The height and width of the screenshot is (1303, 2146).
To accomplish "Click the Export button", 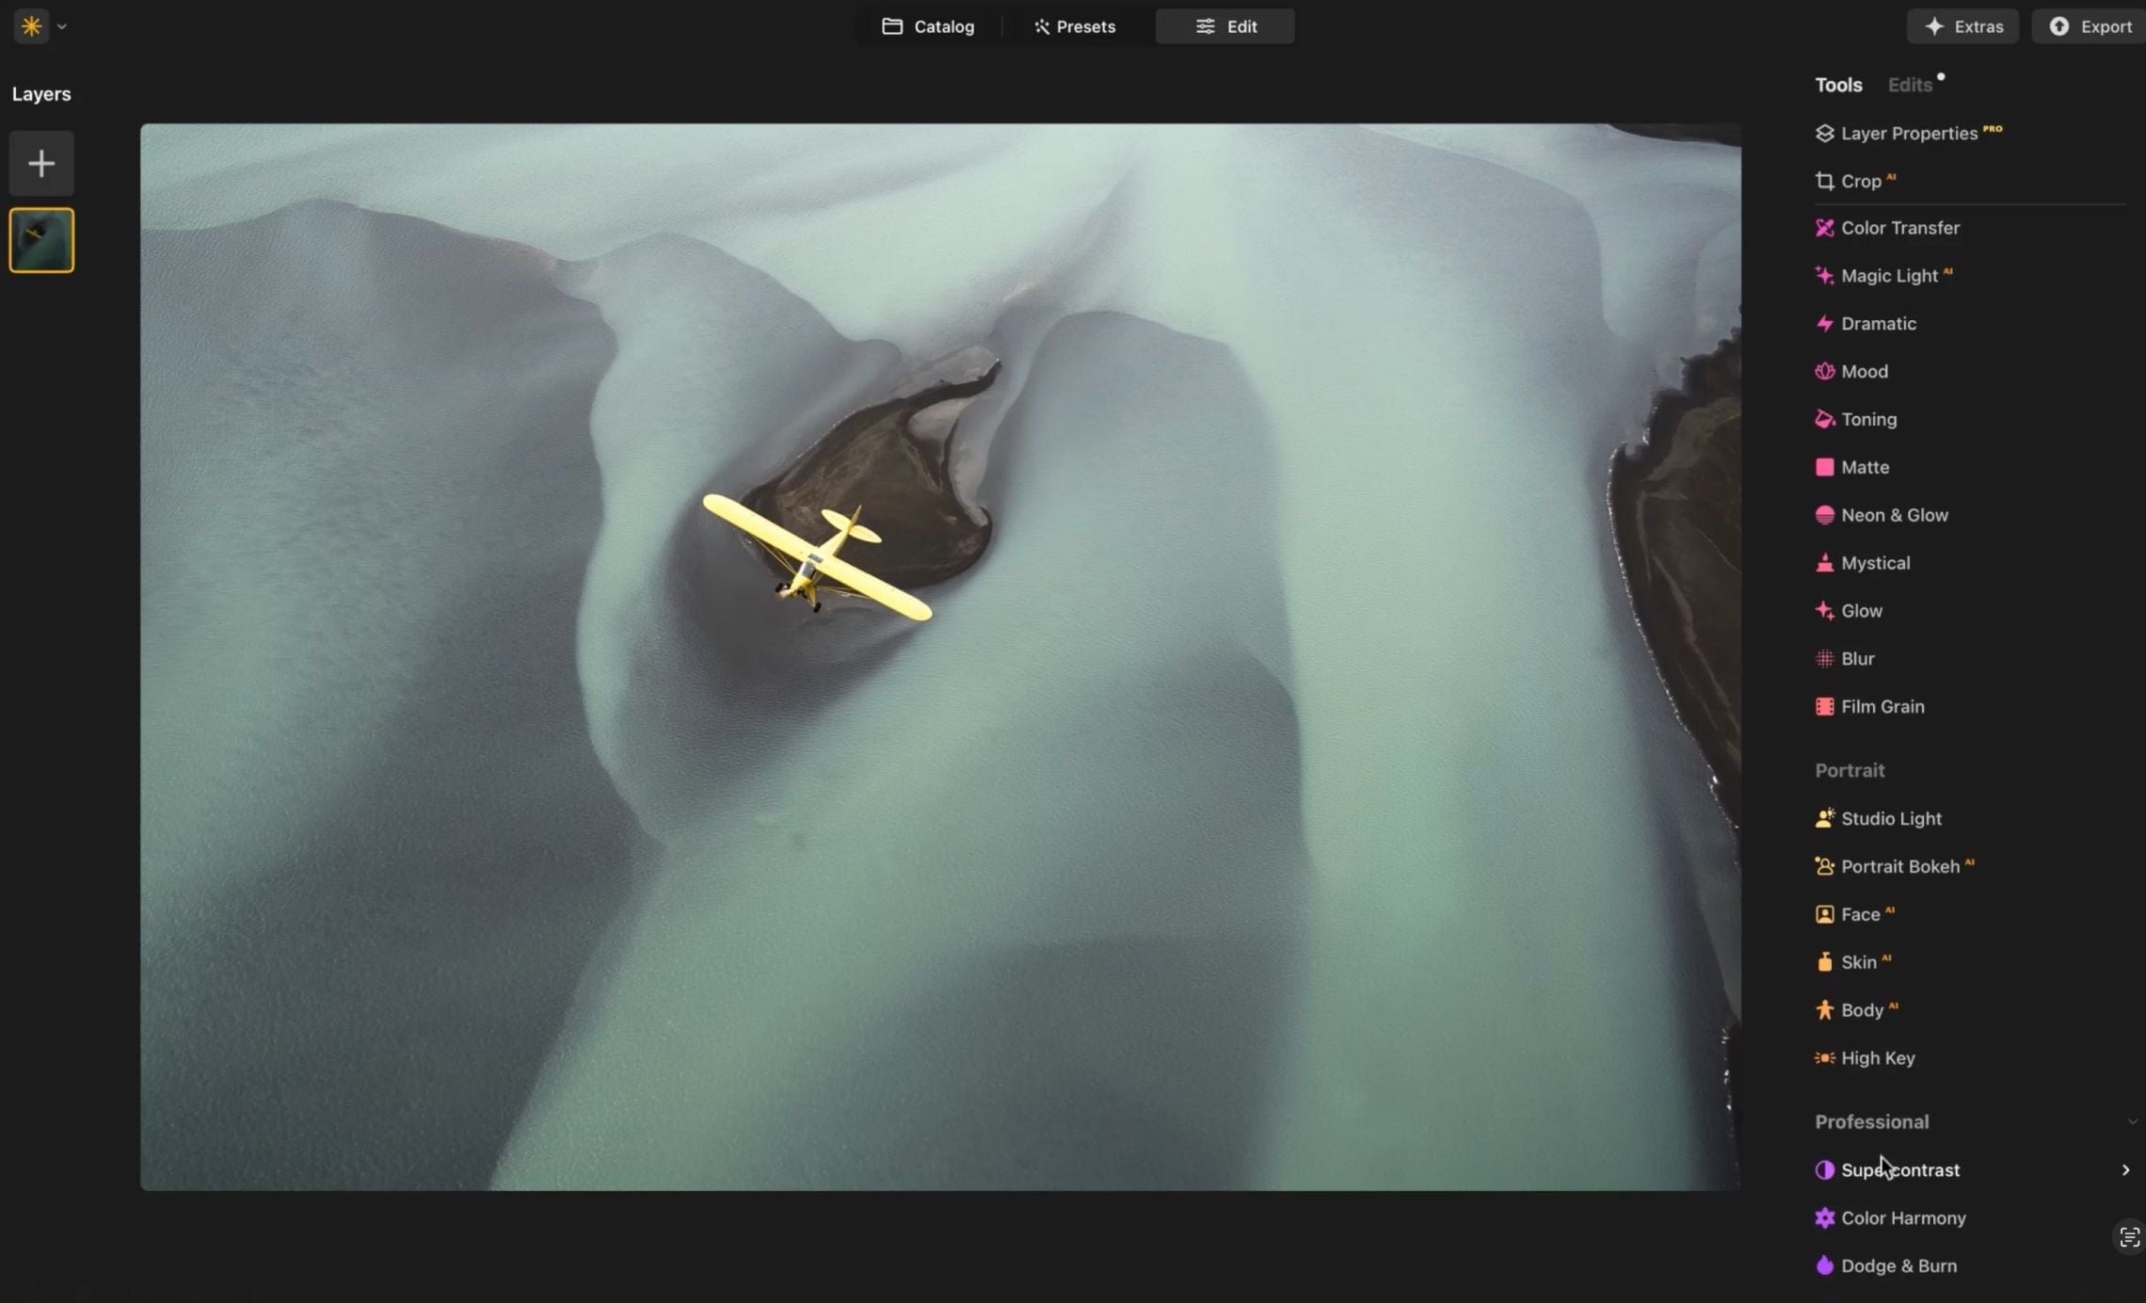I will (x=2090, y=26).
